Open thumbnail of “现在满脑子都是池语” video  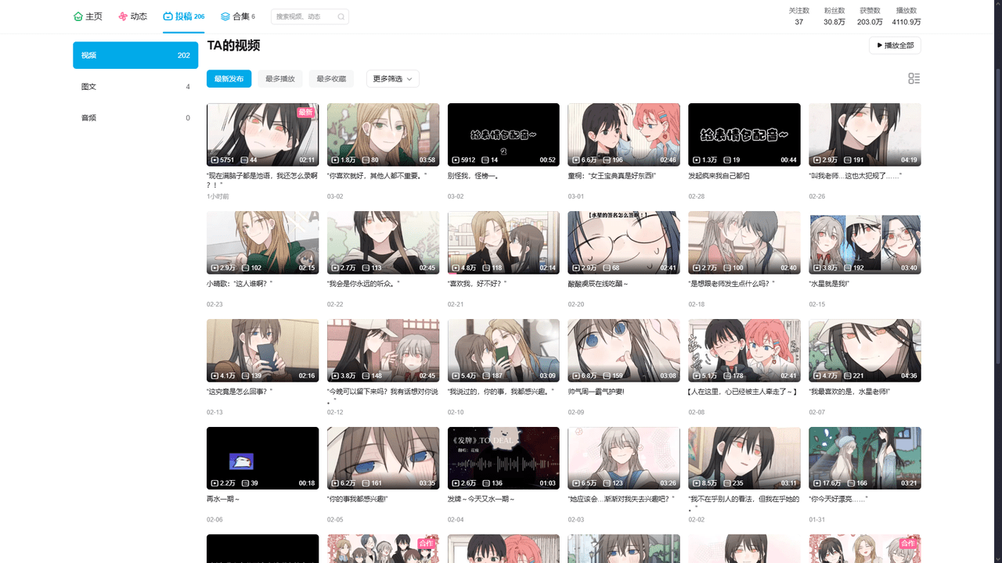click(x=263, y=134)
